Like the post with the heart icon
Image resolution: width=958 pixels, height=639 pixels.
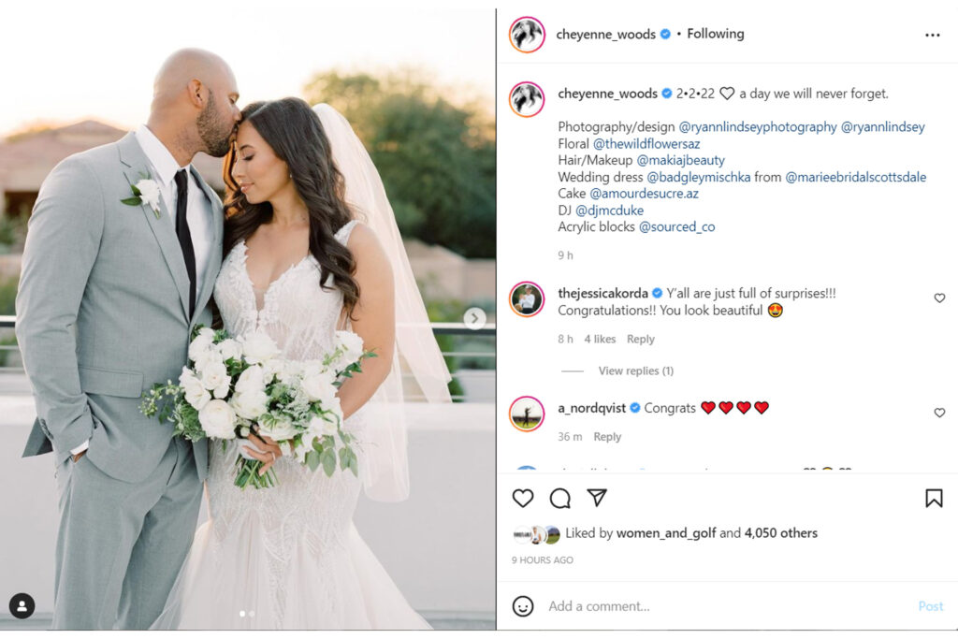(x=522, y=498)
